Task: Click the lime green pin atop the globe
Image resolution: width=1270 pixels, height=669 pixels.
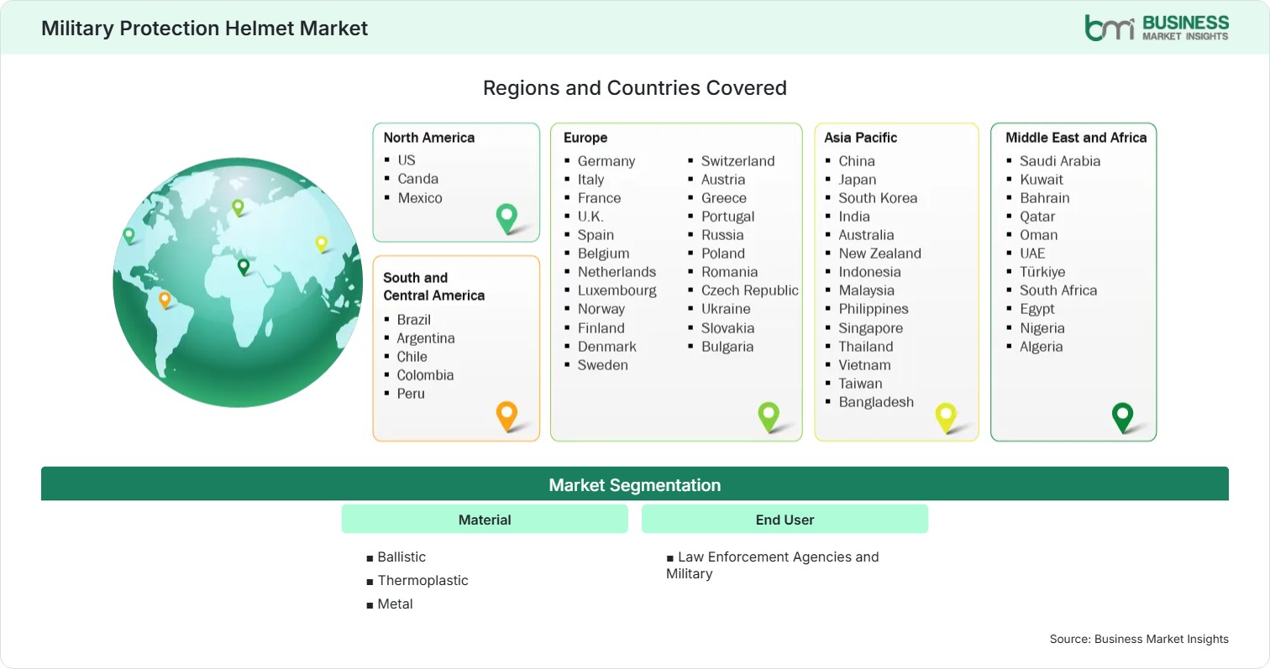Action: tap(238, 206)
